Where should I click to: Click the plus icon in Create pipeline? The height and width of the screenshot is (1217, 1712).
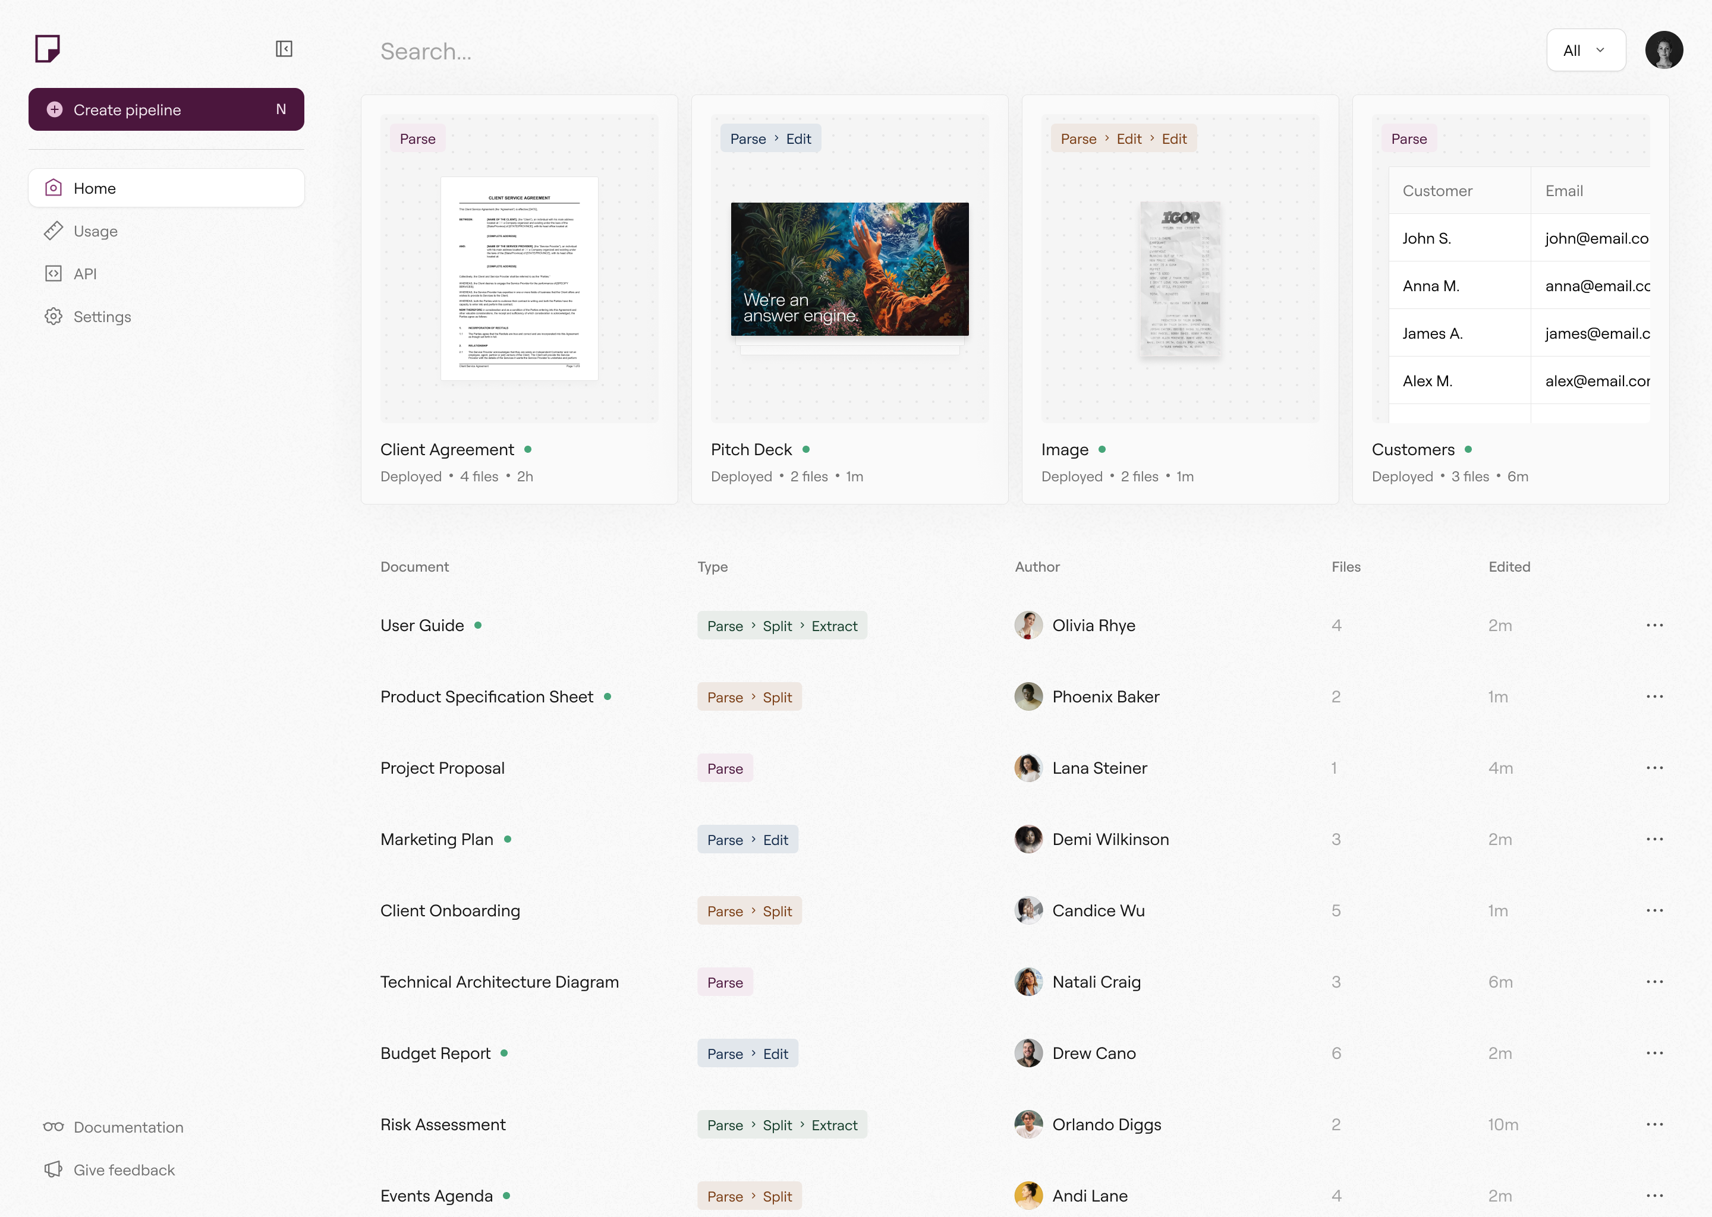[54, 109]
